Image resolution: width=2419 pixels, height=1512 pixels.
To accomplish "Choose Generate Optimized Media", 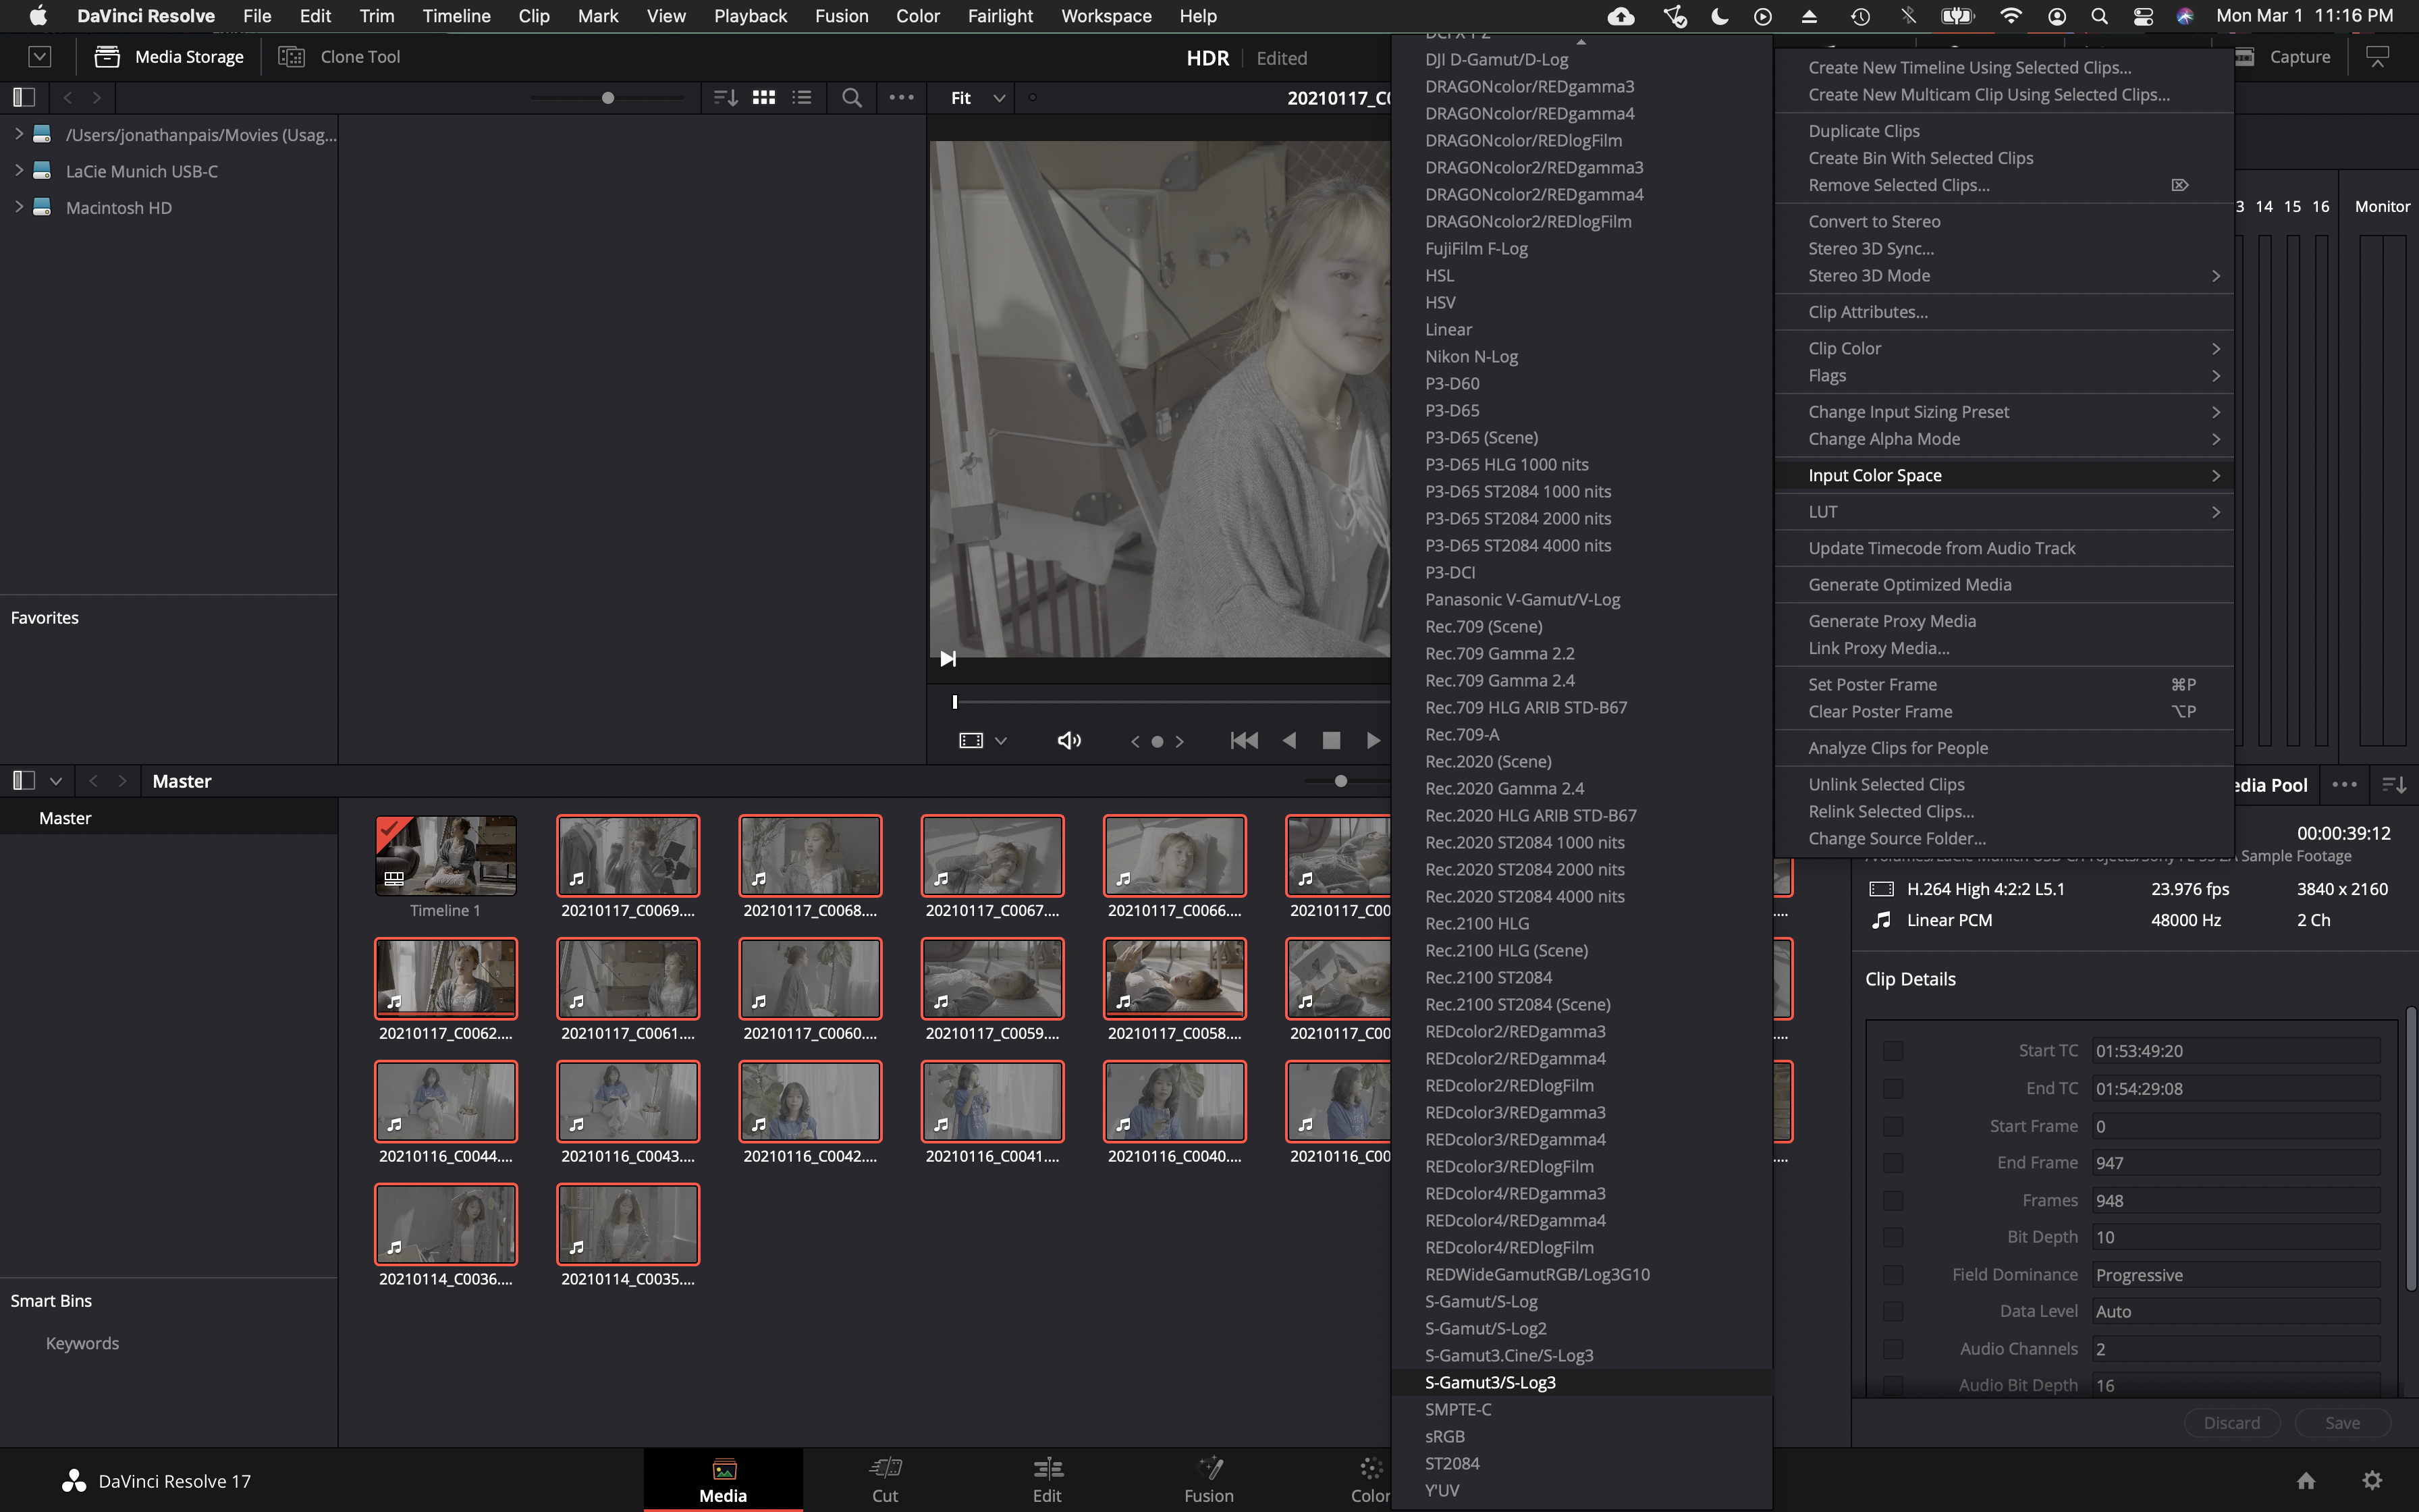I will coord(1909,584).
